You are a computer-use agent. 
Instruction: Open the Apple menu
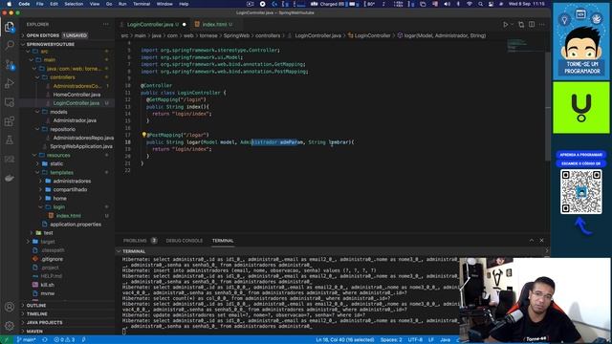coord(9,4)
